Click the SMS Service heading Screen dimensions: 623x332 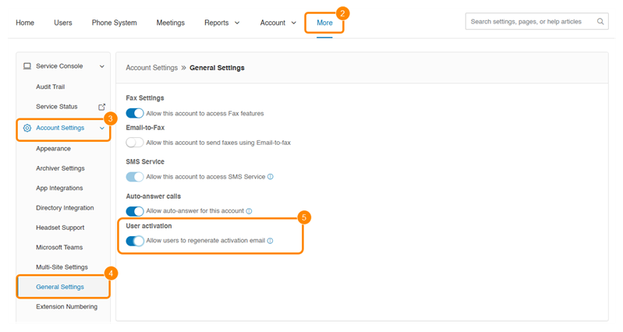click(145, 161)
